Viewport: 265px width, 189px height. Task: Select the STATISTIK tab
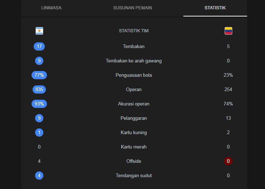point(215,8)
